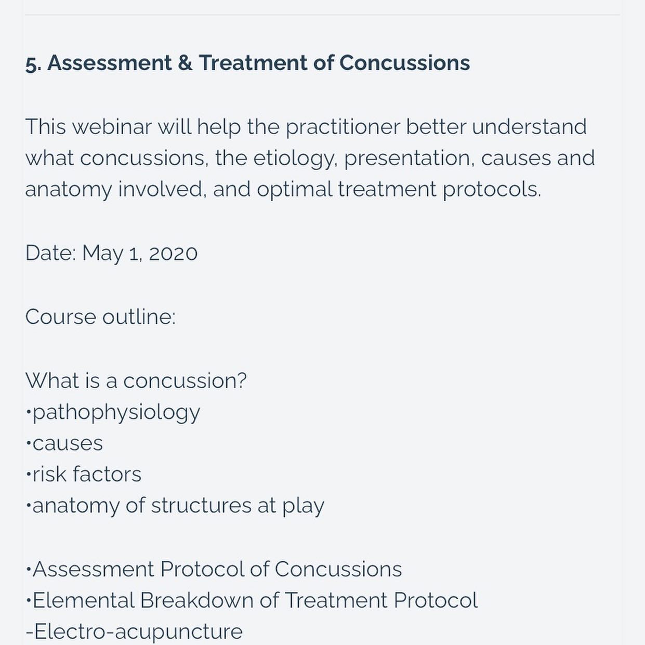Viewport: 645px width, 645px height.
Task: Click the "Assessment & Treatment of Concussions" heading
Action: (258, 63)
